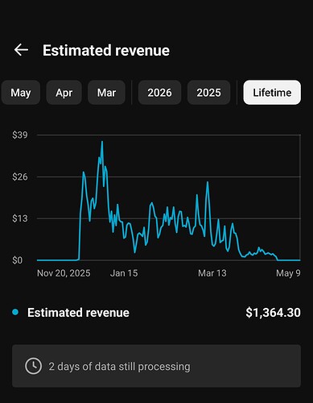Switch to the 2026 period chip
The image size is (313, 403).
[159, 93]
